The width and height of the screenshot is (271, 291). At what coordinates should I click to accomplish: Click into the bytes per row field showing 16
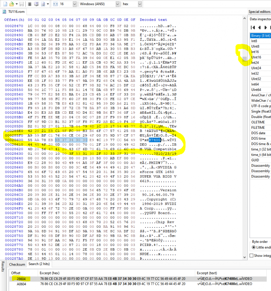(x=66, y=4)
